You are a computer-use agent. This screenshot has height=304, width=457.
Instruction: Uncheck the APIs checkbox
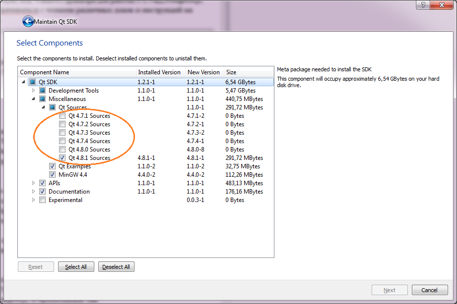(43, 183)
